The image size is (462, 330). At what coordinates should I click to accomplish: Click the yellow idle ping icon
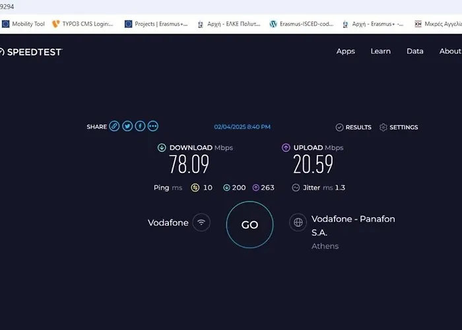coord(195,187)
